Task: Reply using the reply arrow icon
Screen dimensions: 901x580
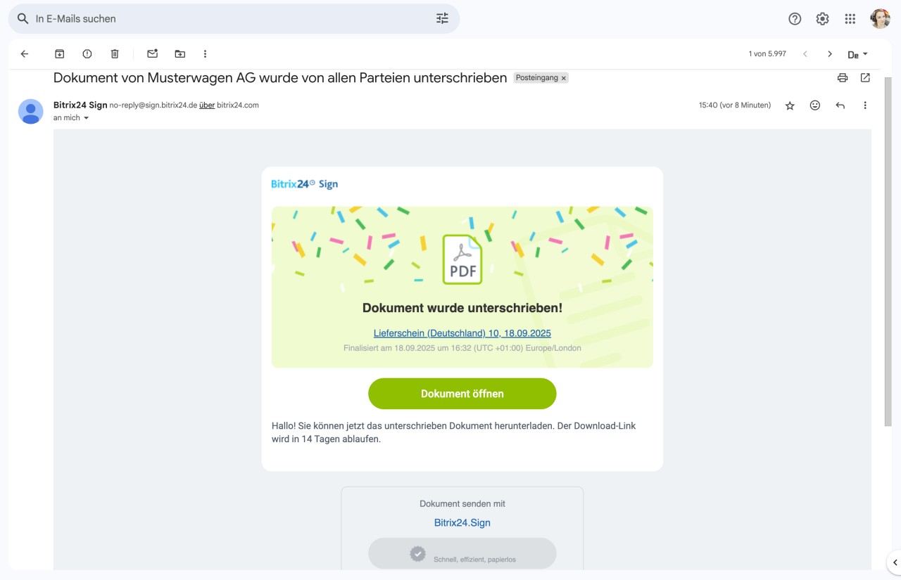Action: tap(840, 105)
